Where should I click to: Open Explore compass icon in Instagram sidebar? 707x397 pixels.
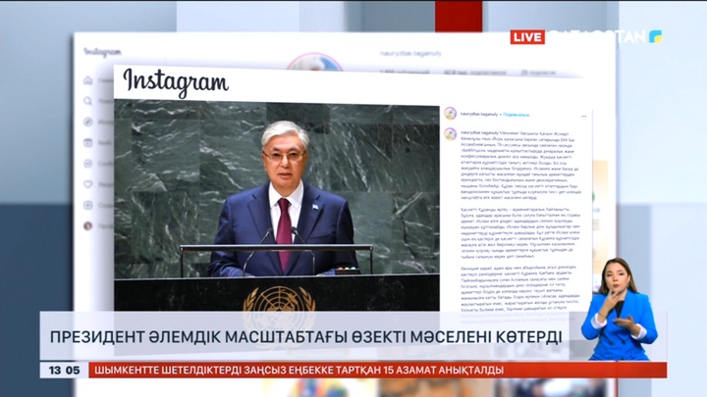click(x=88, y=122)
